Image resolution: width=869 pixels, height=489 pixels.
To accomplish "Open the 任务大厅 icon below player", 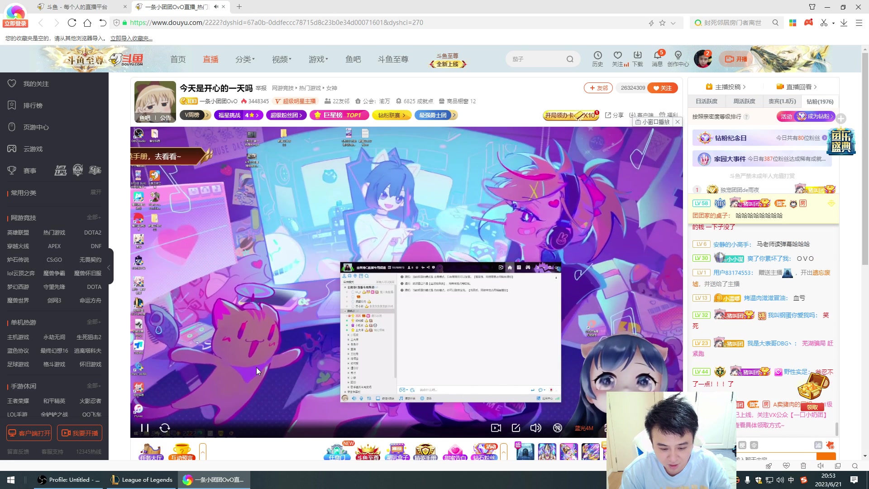I will point(151,451).
